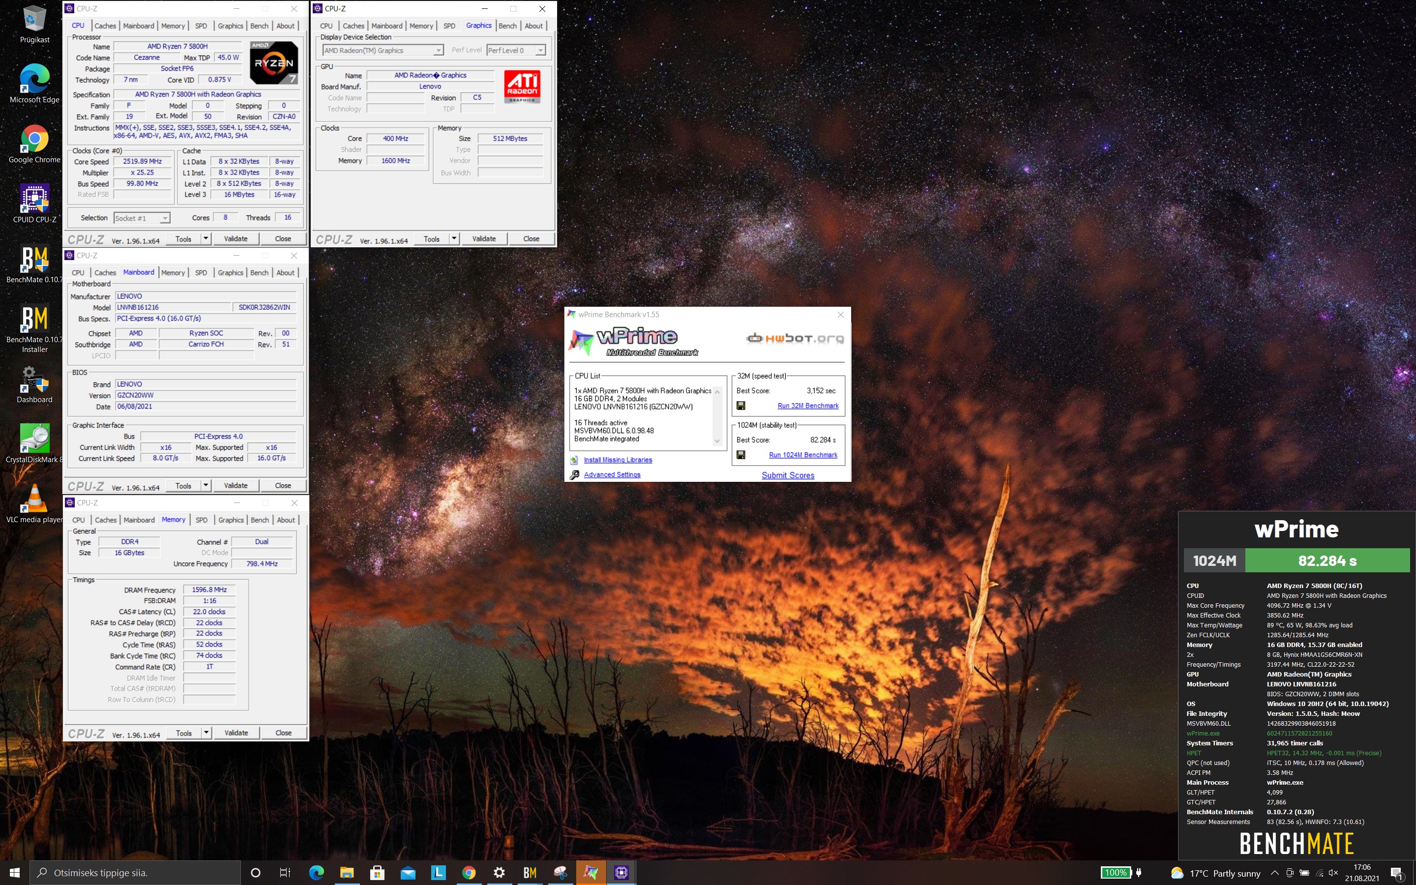Viewport: 1416px width, 885px height.
Task: Open File Explorer from the taskbar
Action: click(x=347, y=873)
